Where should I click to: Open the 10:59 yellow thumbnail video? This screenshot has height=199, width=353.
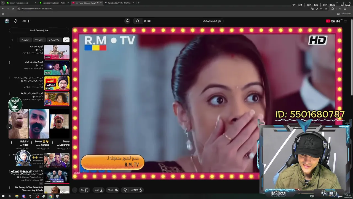pos(57,83)
